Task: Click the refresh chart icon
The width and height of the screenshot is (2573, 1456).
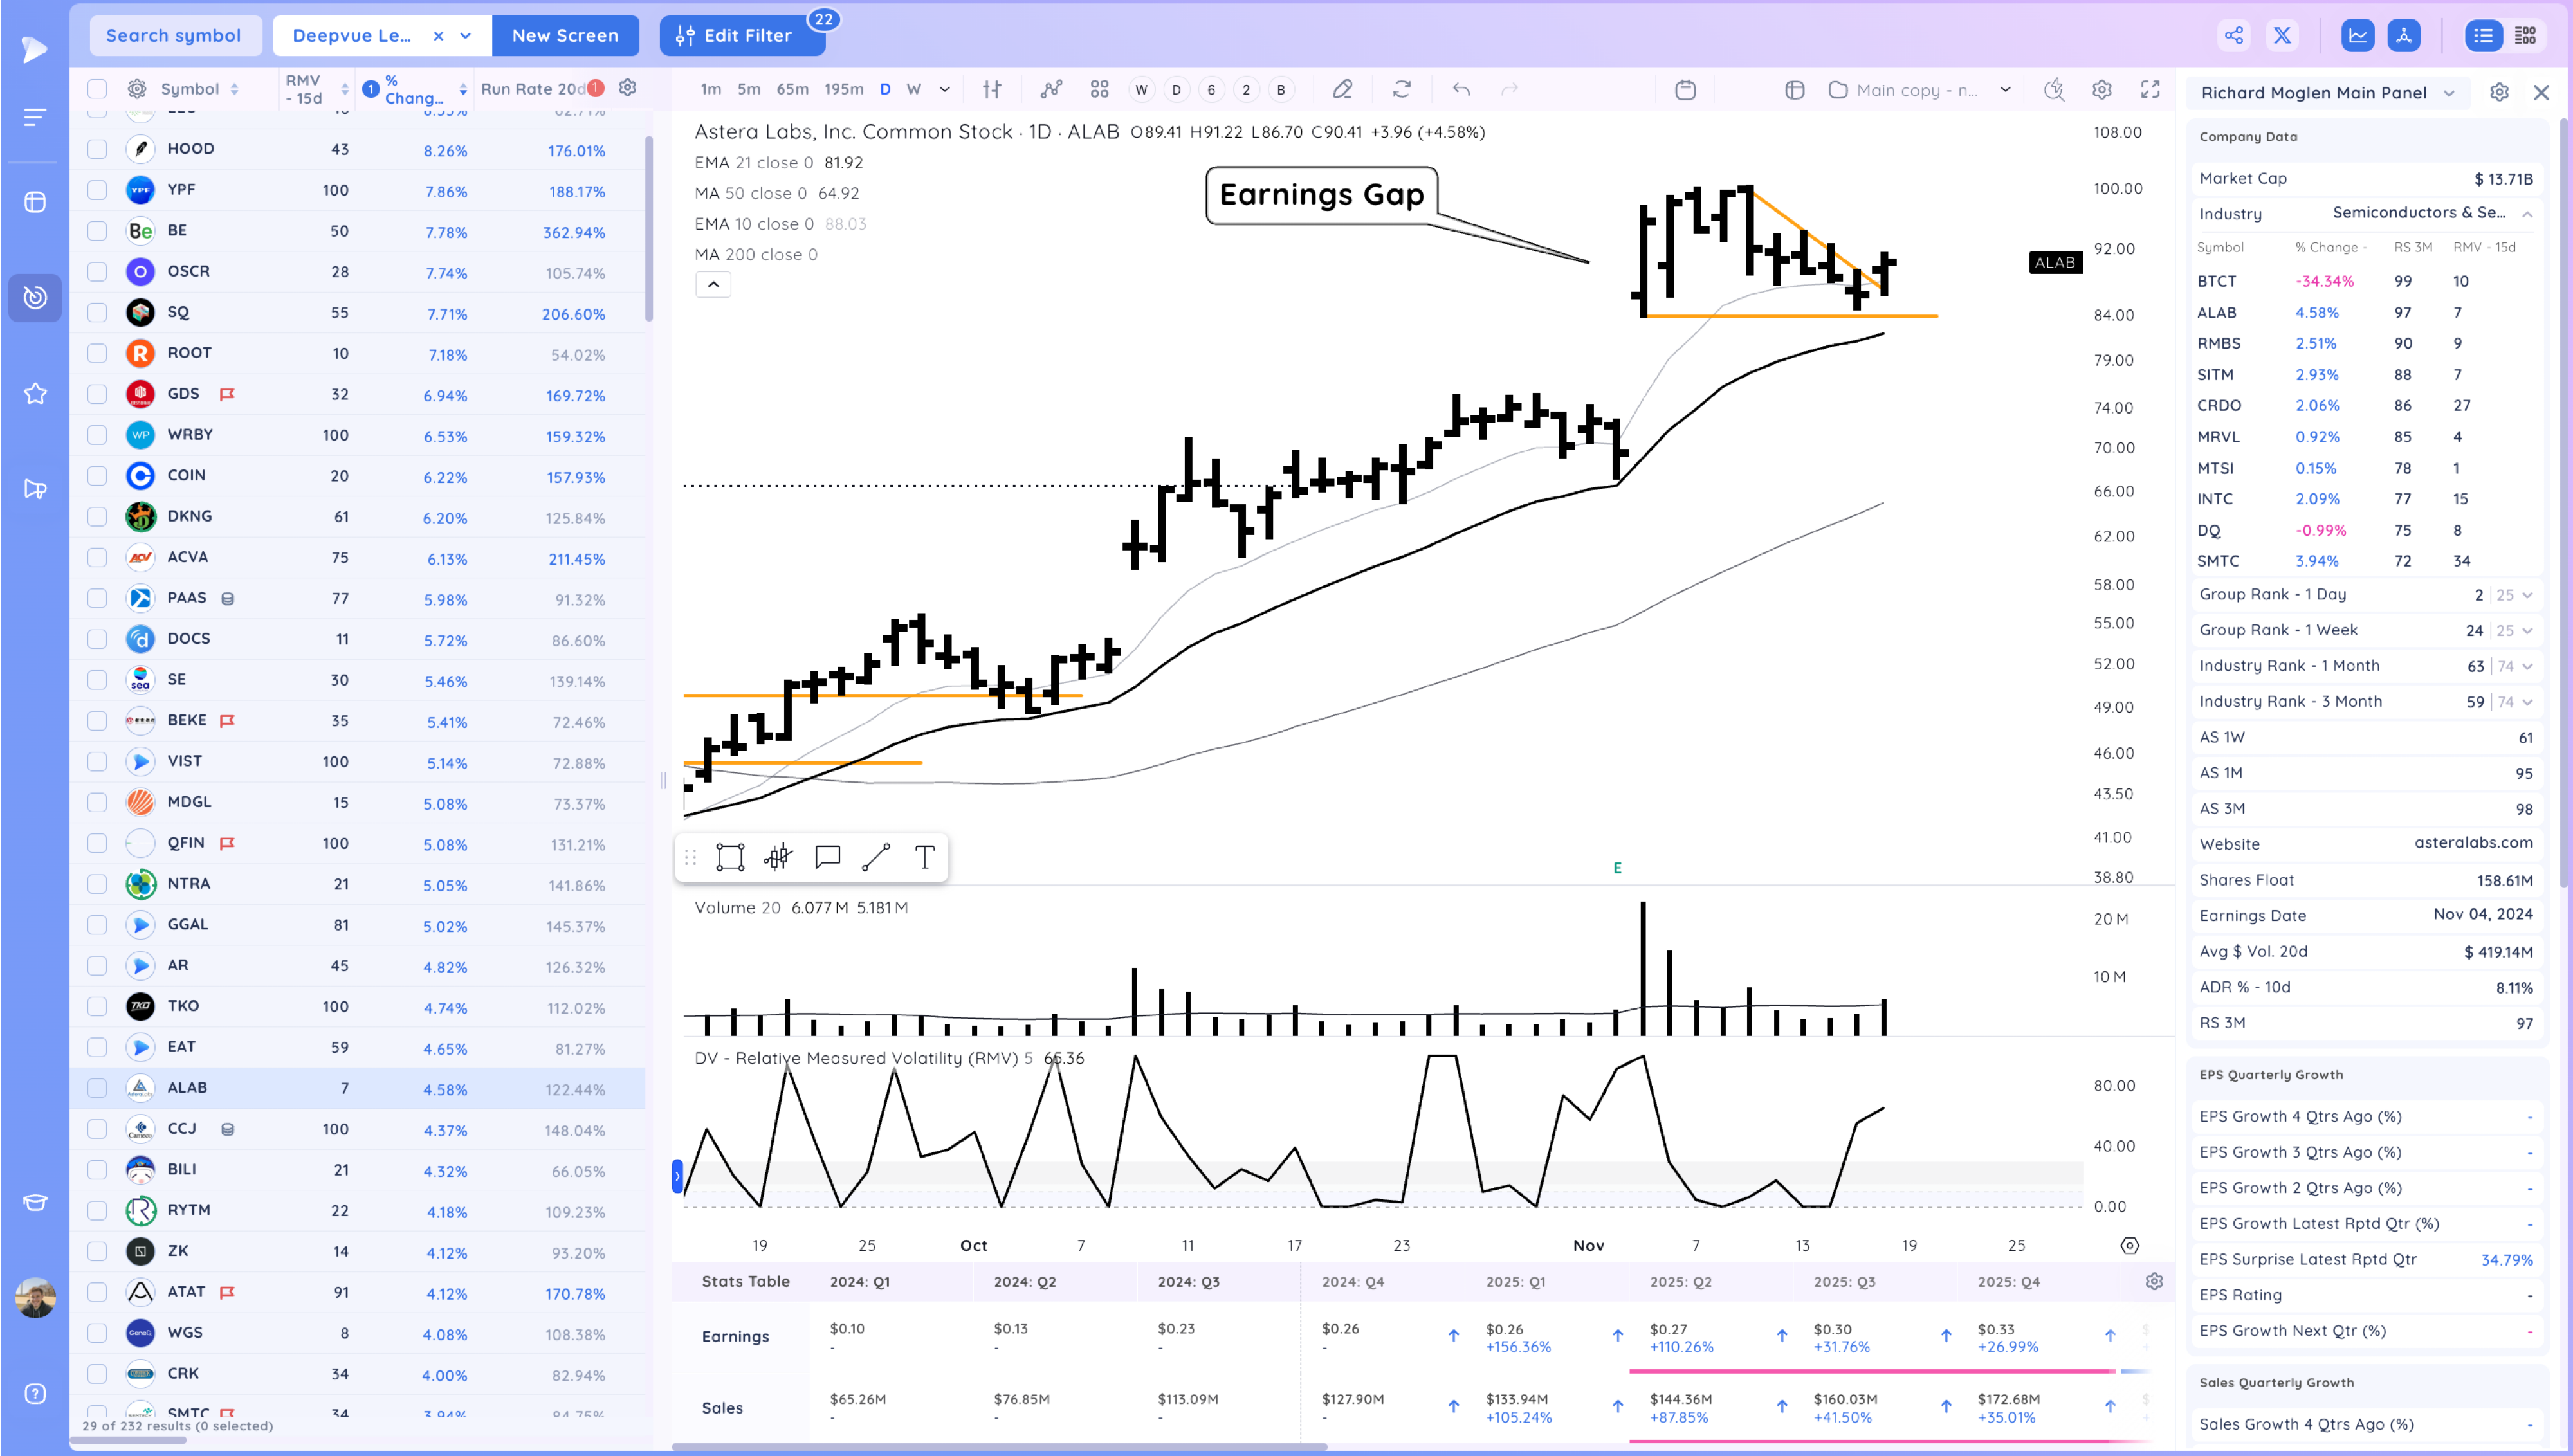Action: click(x=1402, y=90)
